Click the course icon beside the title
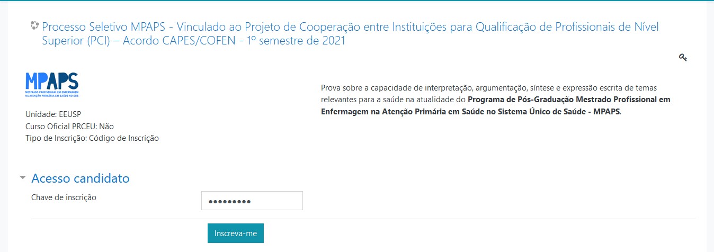 [x=35, y=24]
